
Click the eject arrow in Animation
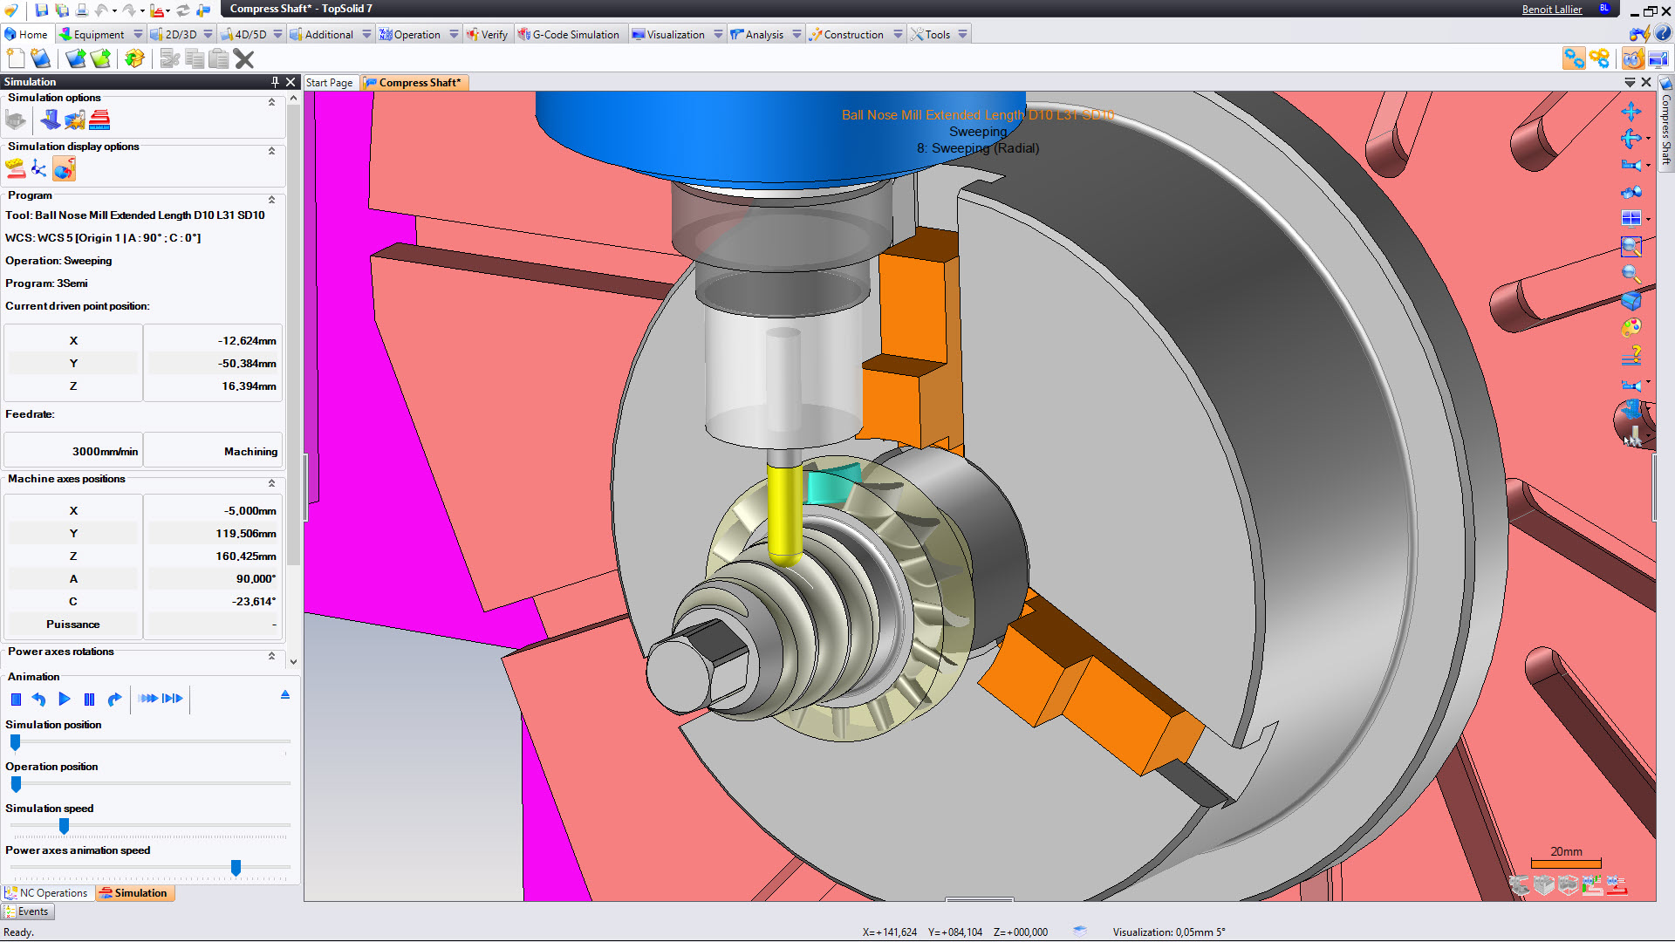285,695
